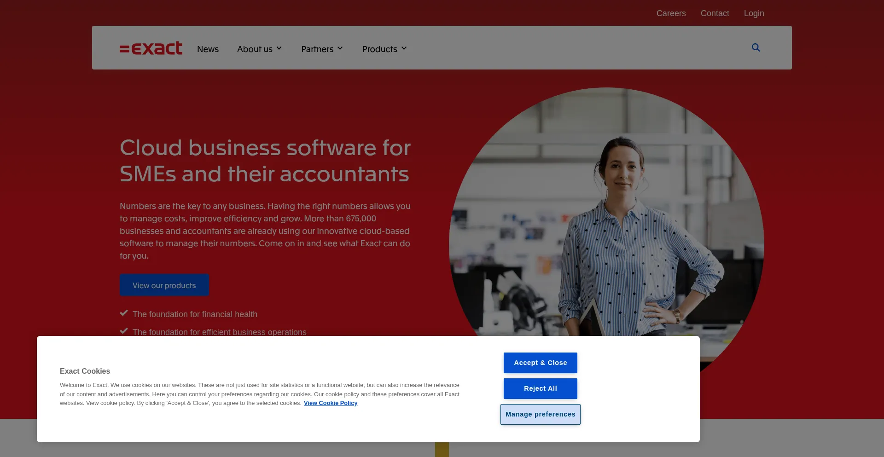884x457 pixels.
Task: Click the Cloud business software headline
Action: (265, 161)
